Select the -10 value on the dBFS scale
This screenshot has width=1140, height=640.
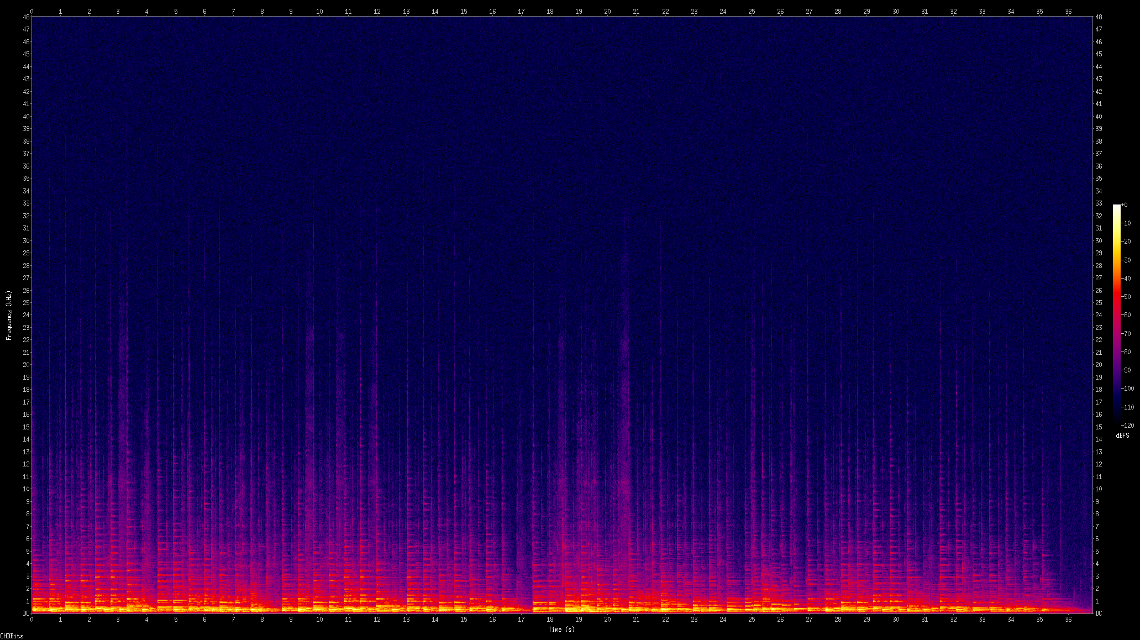(x=1126, y=223)
